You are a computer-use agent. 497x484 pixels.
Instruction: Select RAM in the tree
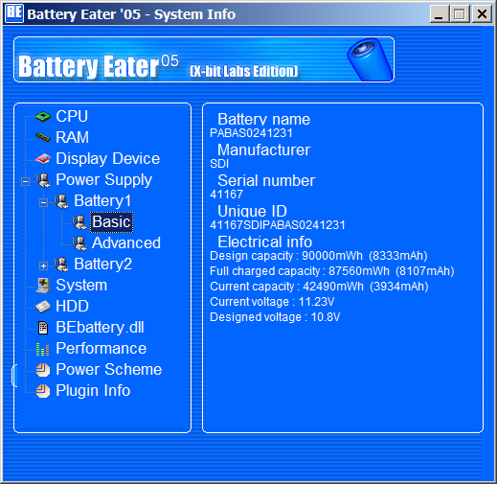(x=73, y=137)
